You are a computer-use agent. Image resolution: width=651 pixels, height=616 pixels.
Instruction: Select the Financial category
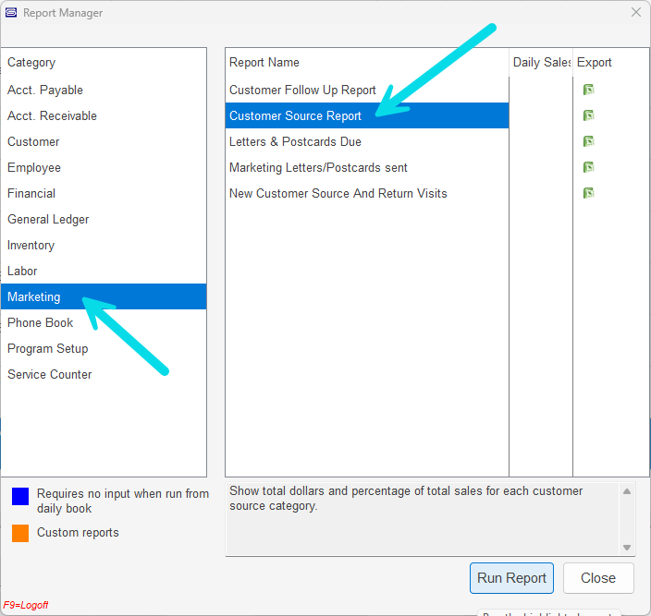31,193
